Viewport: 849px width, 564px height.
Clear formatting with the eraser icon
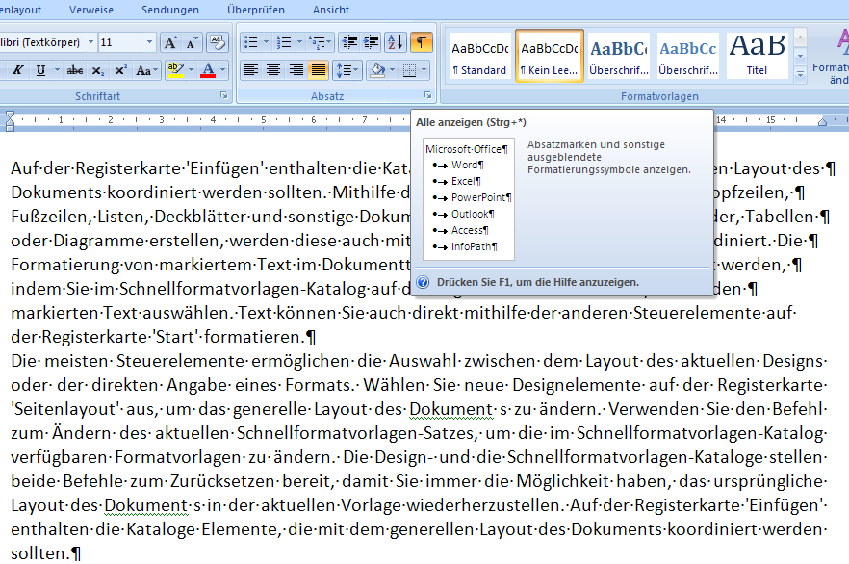218,42
